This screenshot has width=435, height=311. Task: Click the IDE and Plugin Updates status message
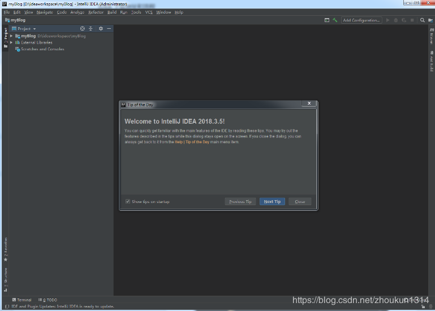point(63,306)
